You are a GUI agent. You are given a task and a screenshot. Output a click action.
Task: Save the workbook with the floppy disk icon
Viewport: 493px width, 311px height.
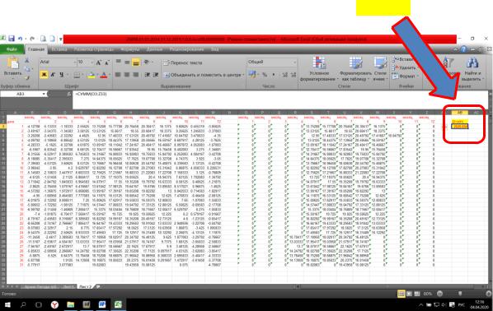click(12, 39)
